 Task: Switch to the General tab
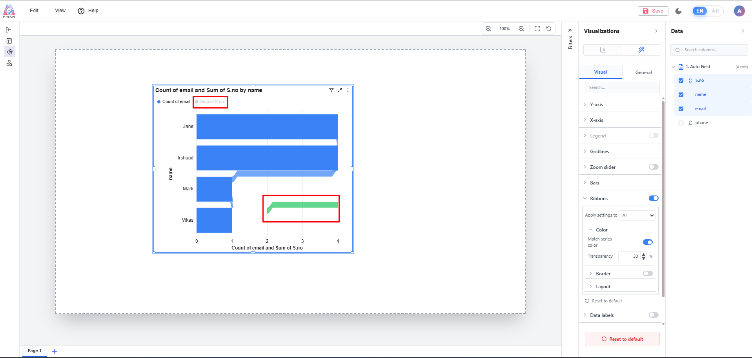point(643,72)
